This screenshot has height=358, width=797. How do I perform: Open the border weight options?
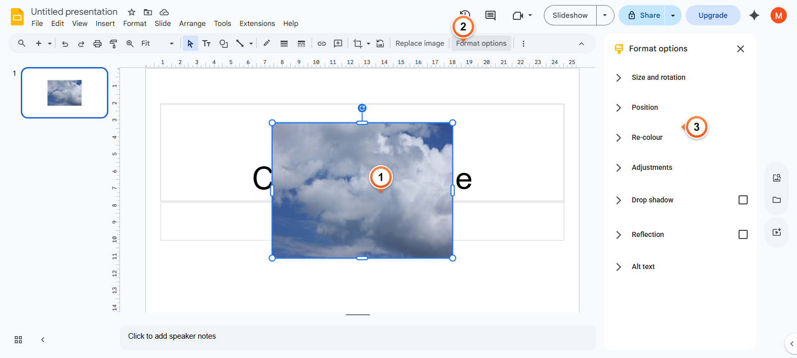(284, 43)
